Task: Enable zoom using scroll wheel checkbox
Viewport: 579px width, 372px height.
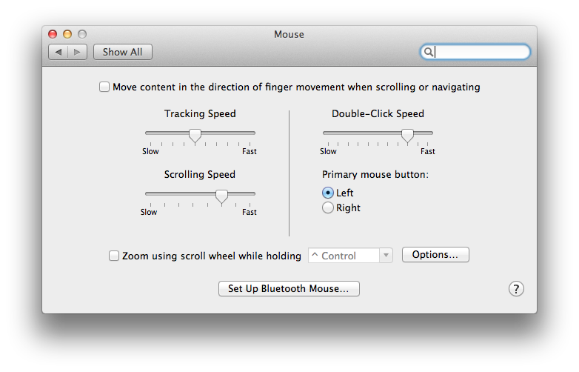Action: (x=114, y=256)
